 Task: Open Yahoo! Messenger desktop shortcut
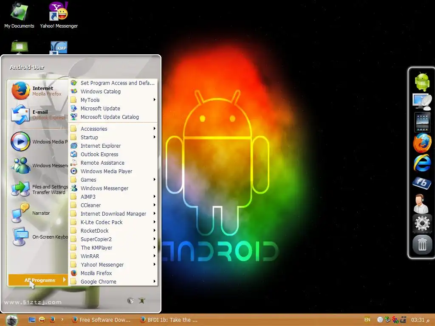tap(59, 15)
